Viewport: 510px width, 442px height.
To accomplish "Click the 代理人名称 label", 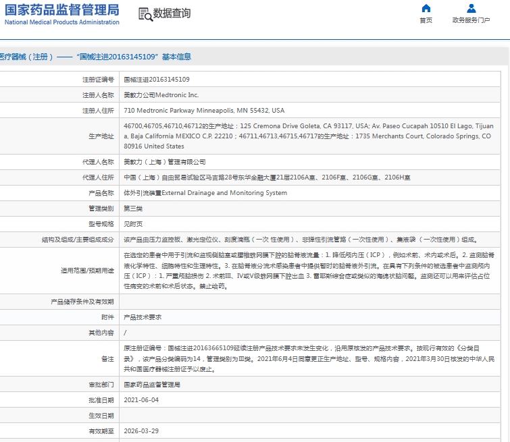I will click(98, 162).
